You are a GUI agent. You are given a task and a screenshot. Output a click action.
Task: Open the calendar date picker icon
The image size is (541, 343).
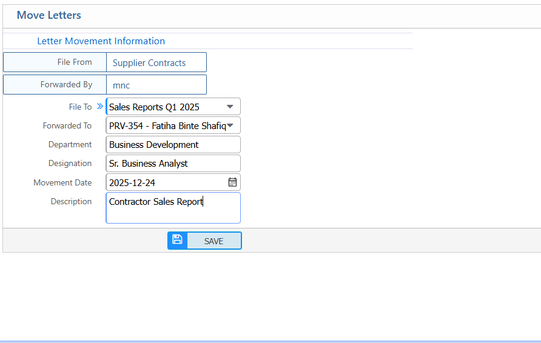232,182
